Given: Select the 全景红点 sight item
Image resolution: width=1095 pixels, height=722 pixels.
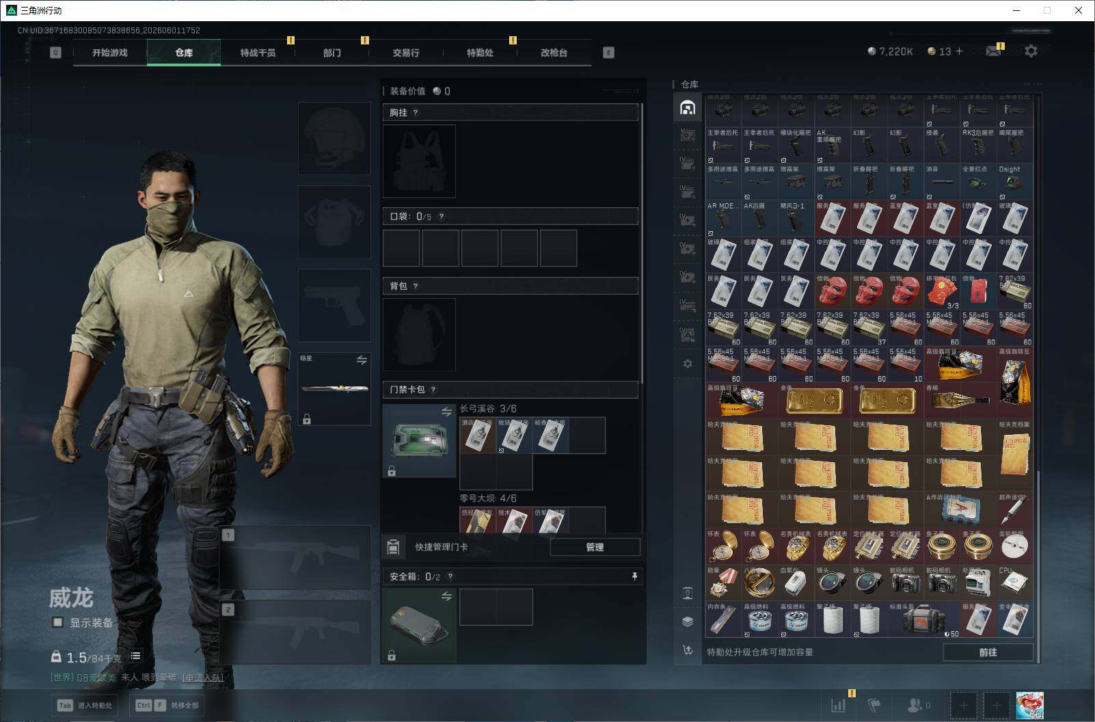Looking at the screenshot, I should [x=978, y=182].
